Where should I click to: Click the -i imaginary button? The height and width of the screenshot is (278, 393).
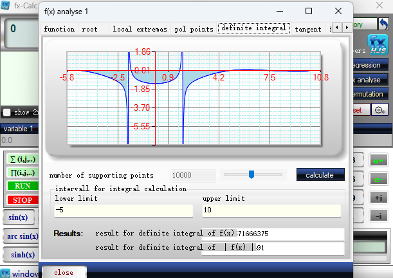(378, 216)
